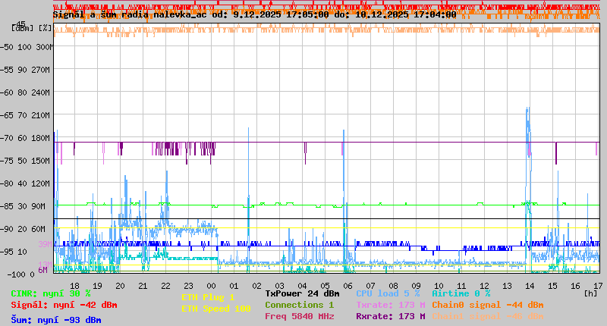The width and height of the screenshot is (607, 326).
Task: Click the '09' hour tick label
Action: (416, 286)
